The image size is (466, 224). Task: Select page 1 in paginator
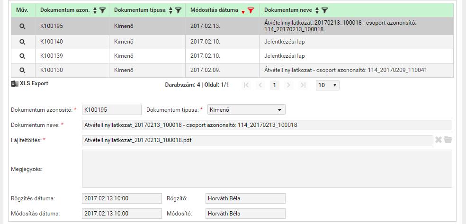[x=275, y=85]
